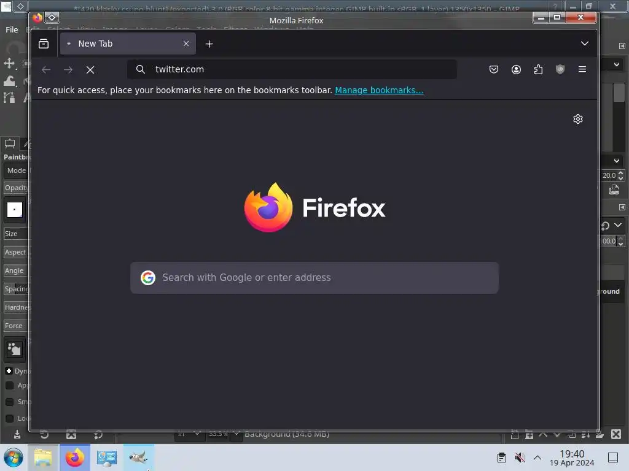629x471 pixels.
Task: Open system settings taskbar icon
Action: [107, 458]
